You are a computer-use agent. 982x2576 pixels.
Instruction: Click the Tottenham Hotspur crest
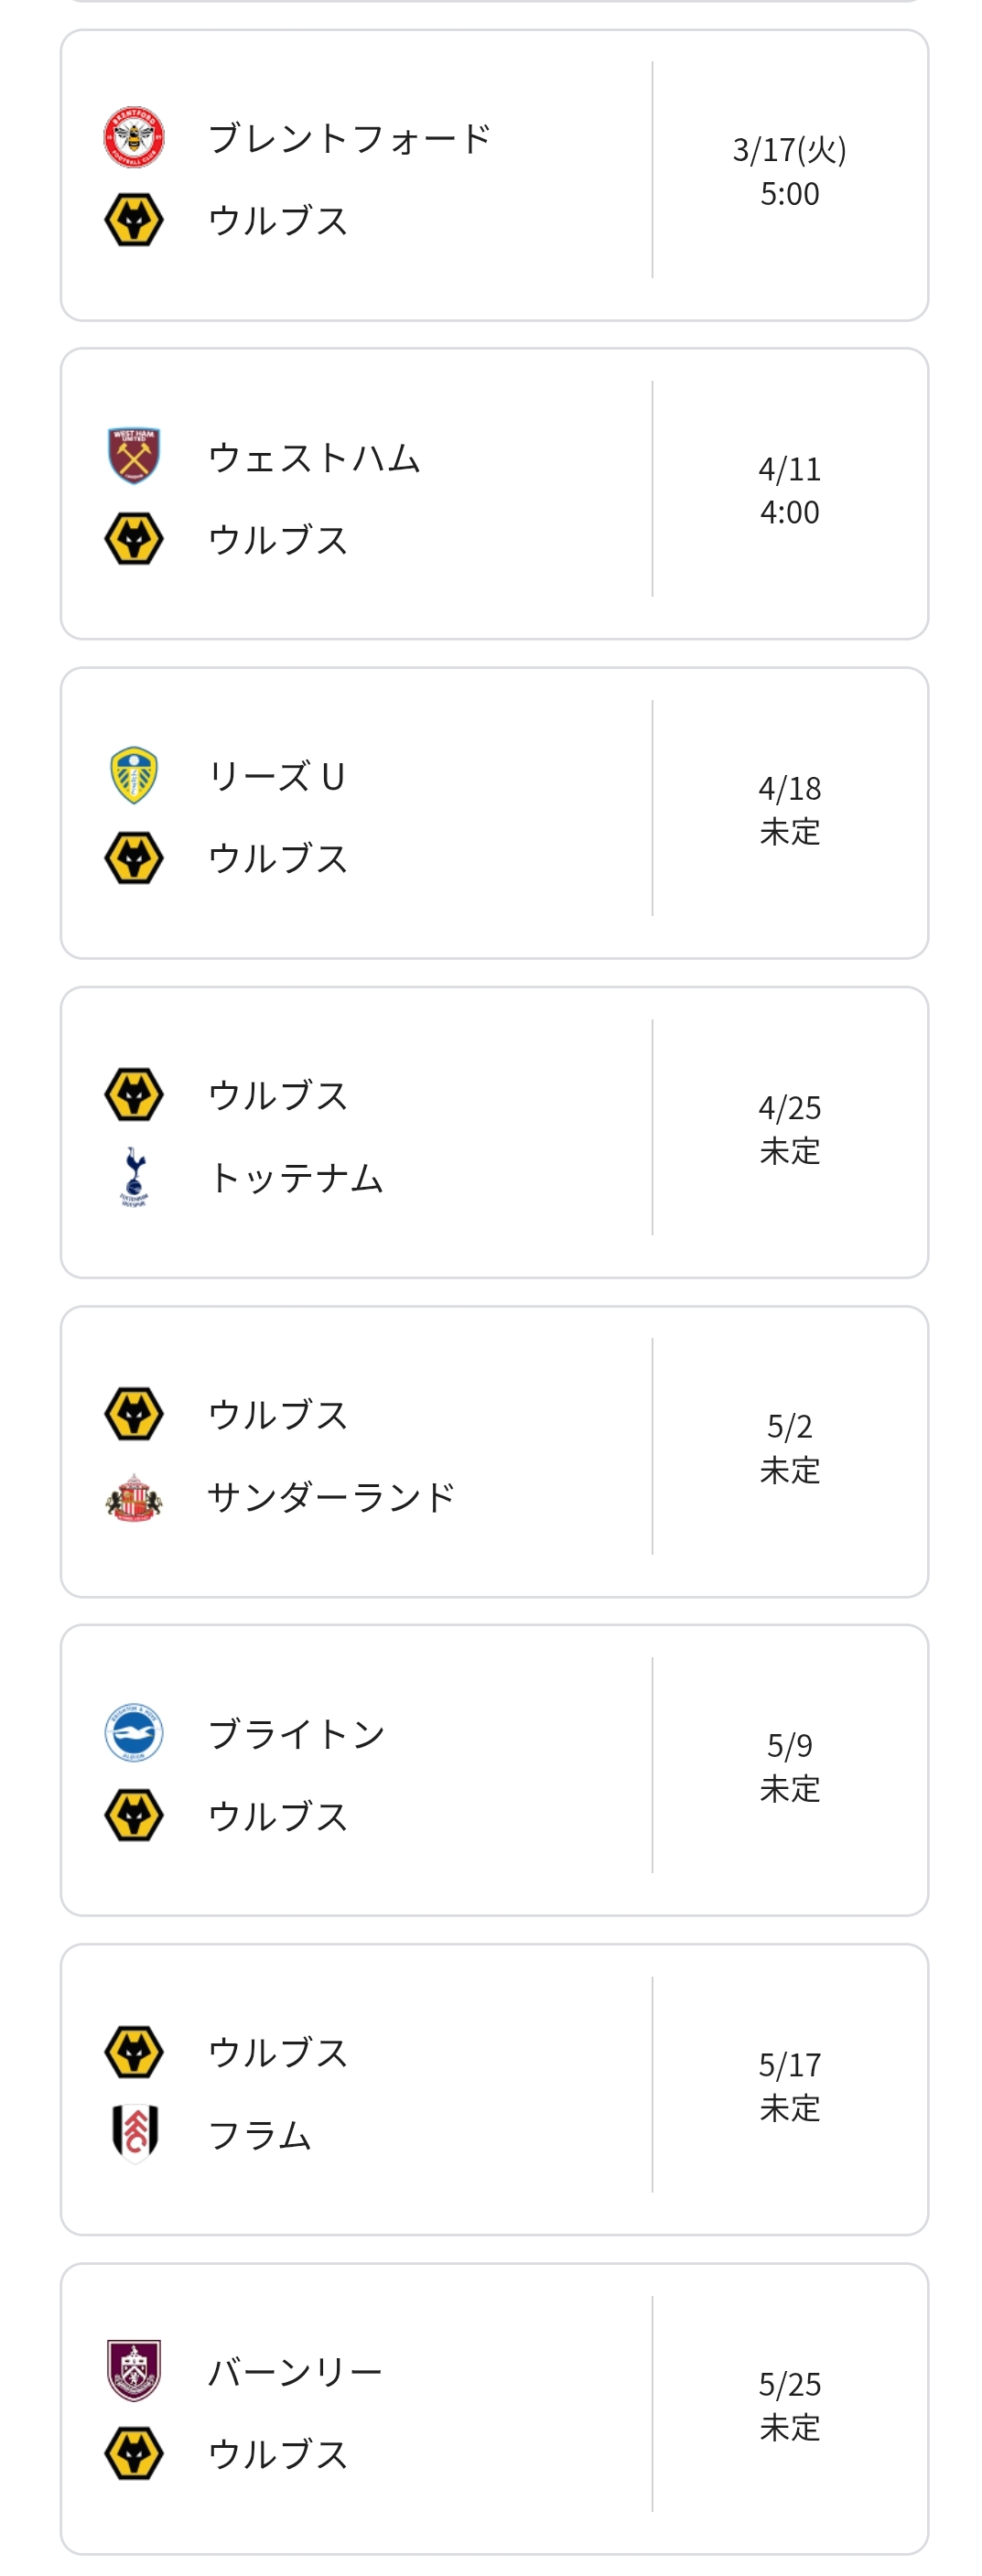(x=134, y=1176)
